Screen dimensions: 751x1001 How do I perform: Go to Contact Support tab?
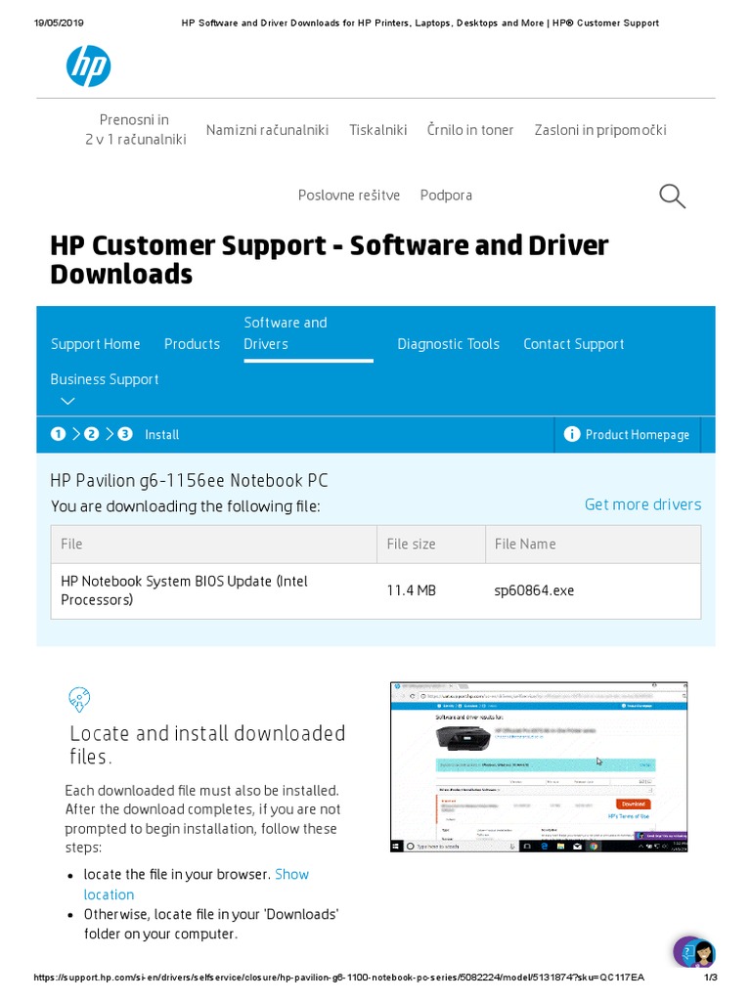573,344
